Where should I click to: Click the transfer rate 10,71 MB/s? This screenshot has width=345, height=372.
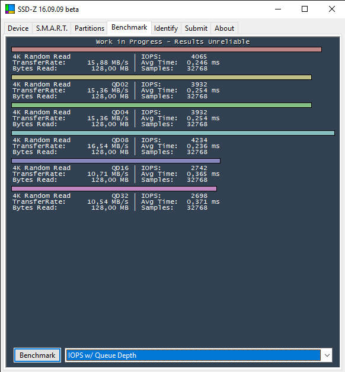click(x=108, y=174)
